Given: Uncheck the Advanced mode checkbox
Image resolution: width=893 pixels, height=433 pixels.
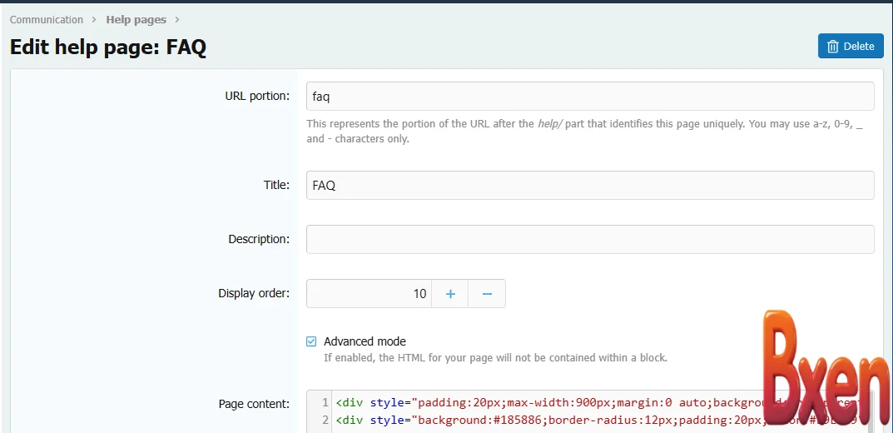Looking at the screenshot, I should point(311,341).
